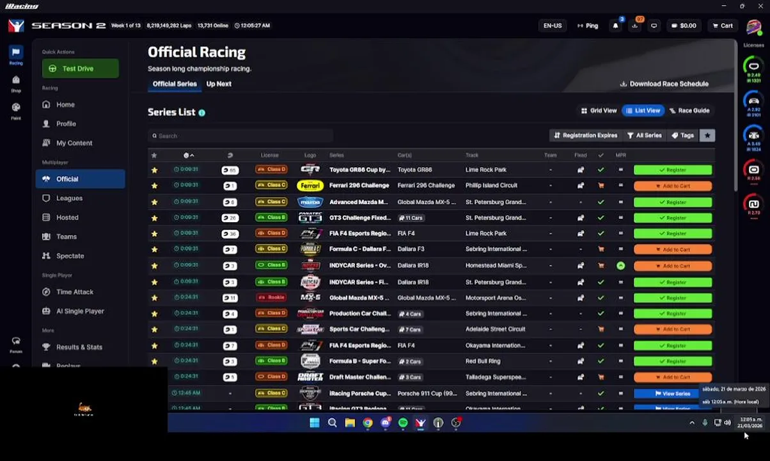Click the iRacing logo in top bar
This screenshot has width=770, height=461.
pyautogui.click(x=16, y=26)
